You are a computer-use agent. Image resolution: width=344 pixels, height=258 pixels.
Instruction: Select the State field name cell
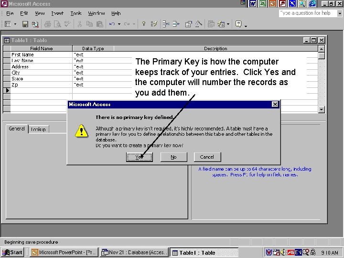pyautogui.click(x=42, y=78)
